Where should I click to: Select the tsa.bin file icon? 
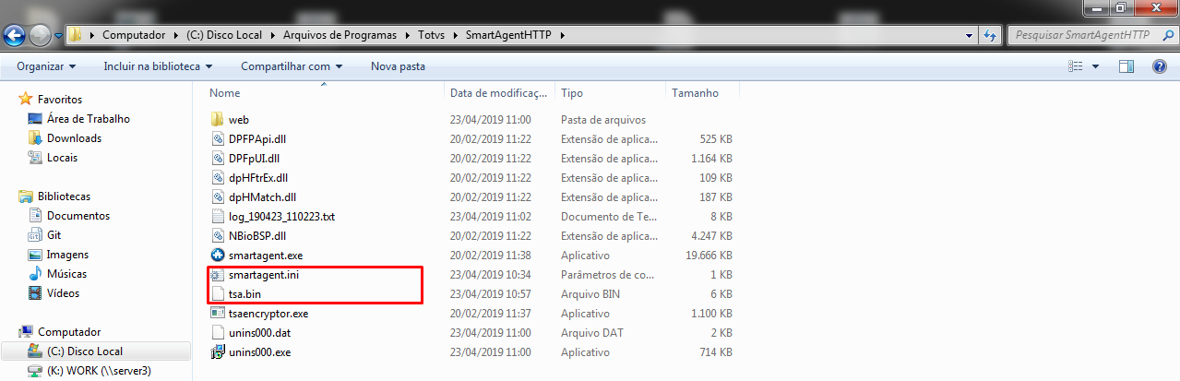coord(218,294)
